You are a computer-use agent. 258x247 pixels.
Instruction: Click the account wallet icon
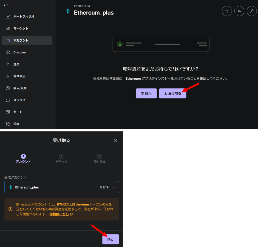pyautogui.click(x=8, y=41)
